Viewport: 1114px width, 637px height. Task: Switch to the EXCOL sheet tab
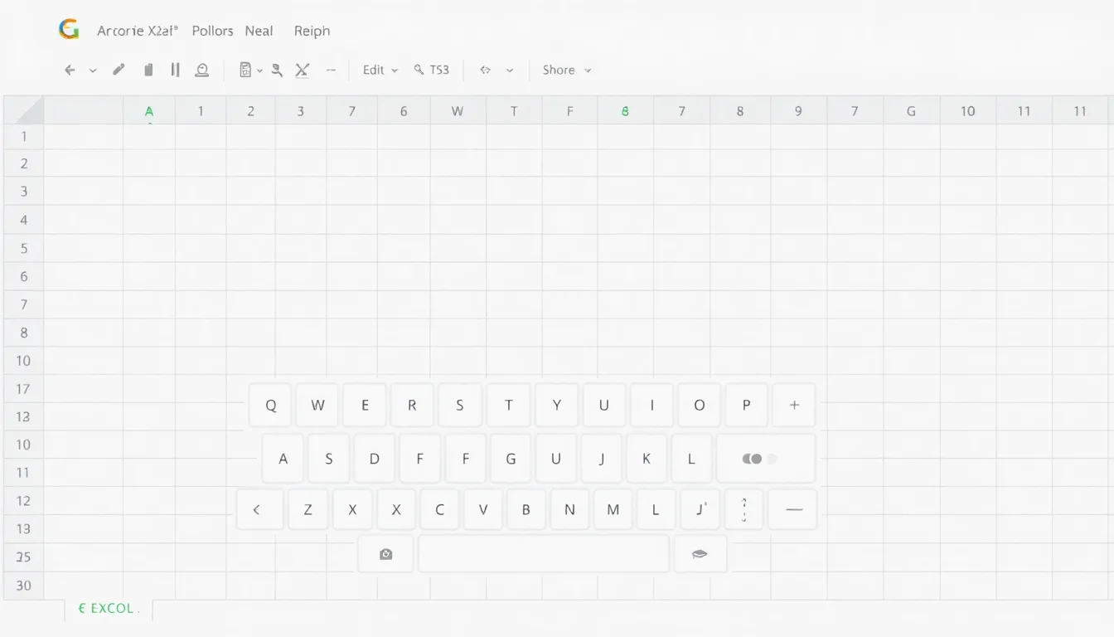109,609
